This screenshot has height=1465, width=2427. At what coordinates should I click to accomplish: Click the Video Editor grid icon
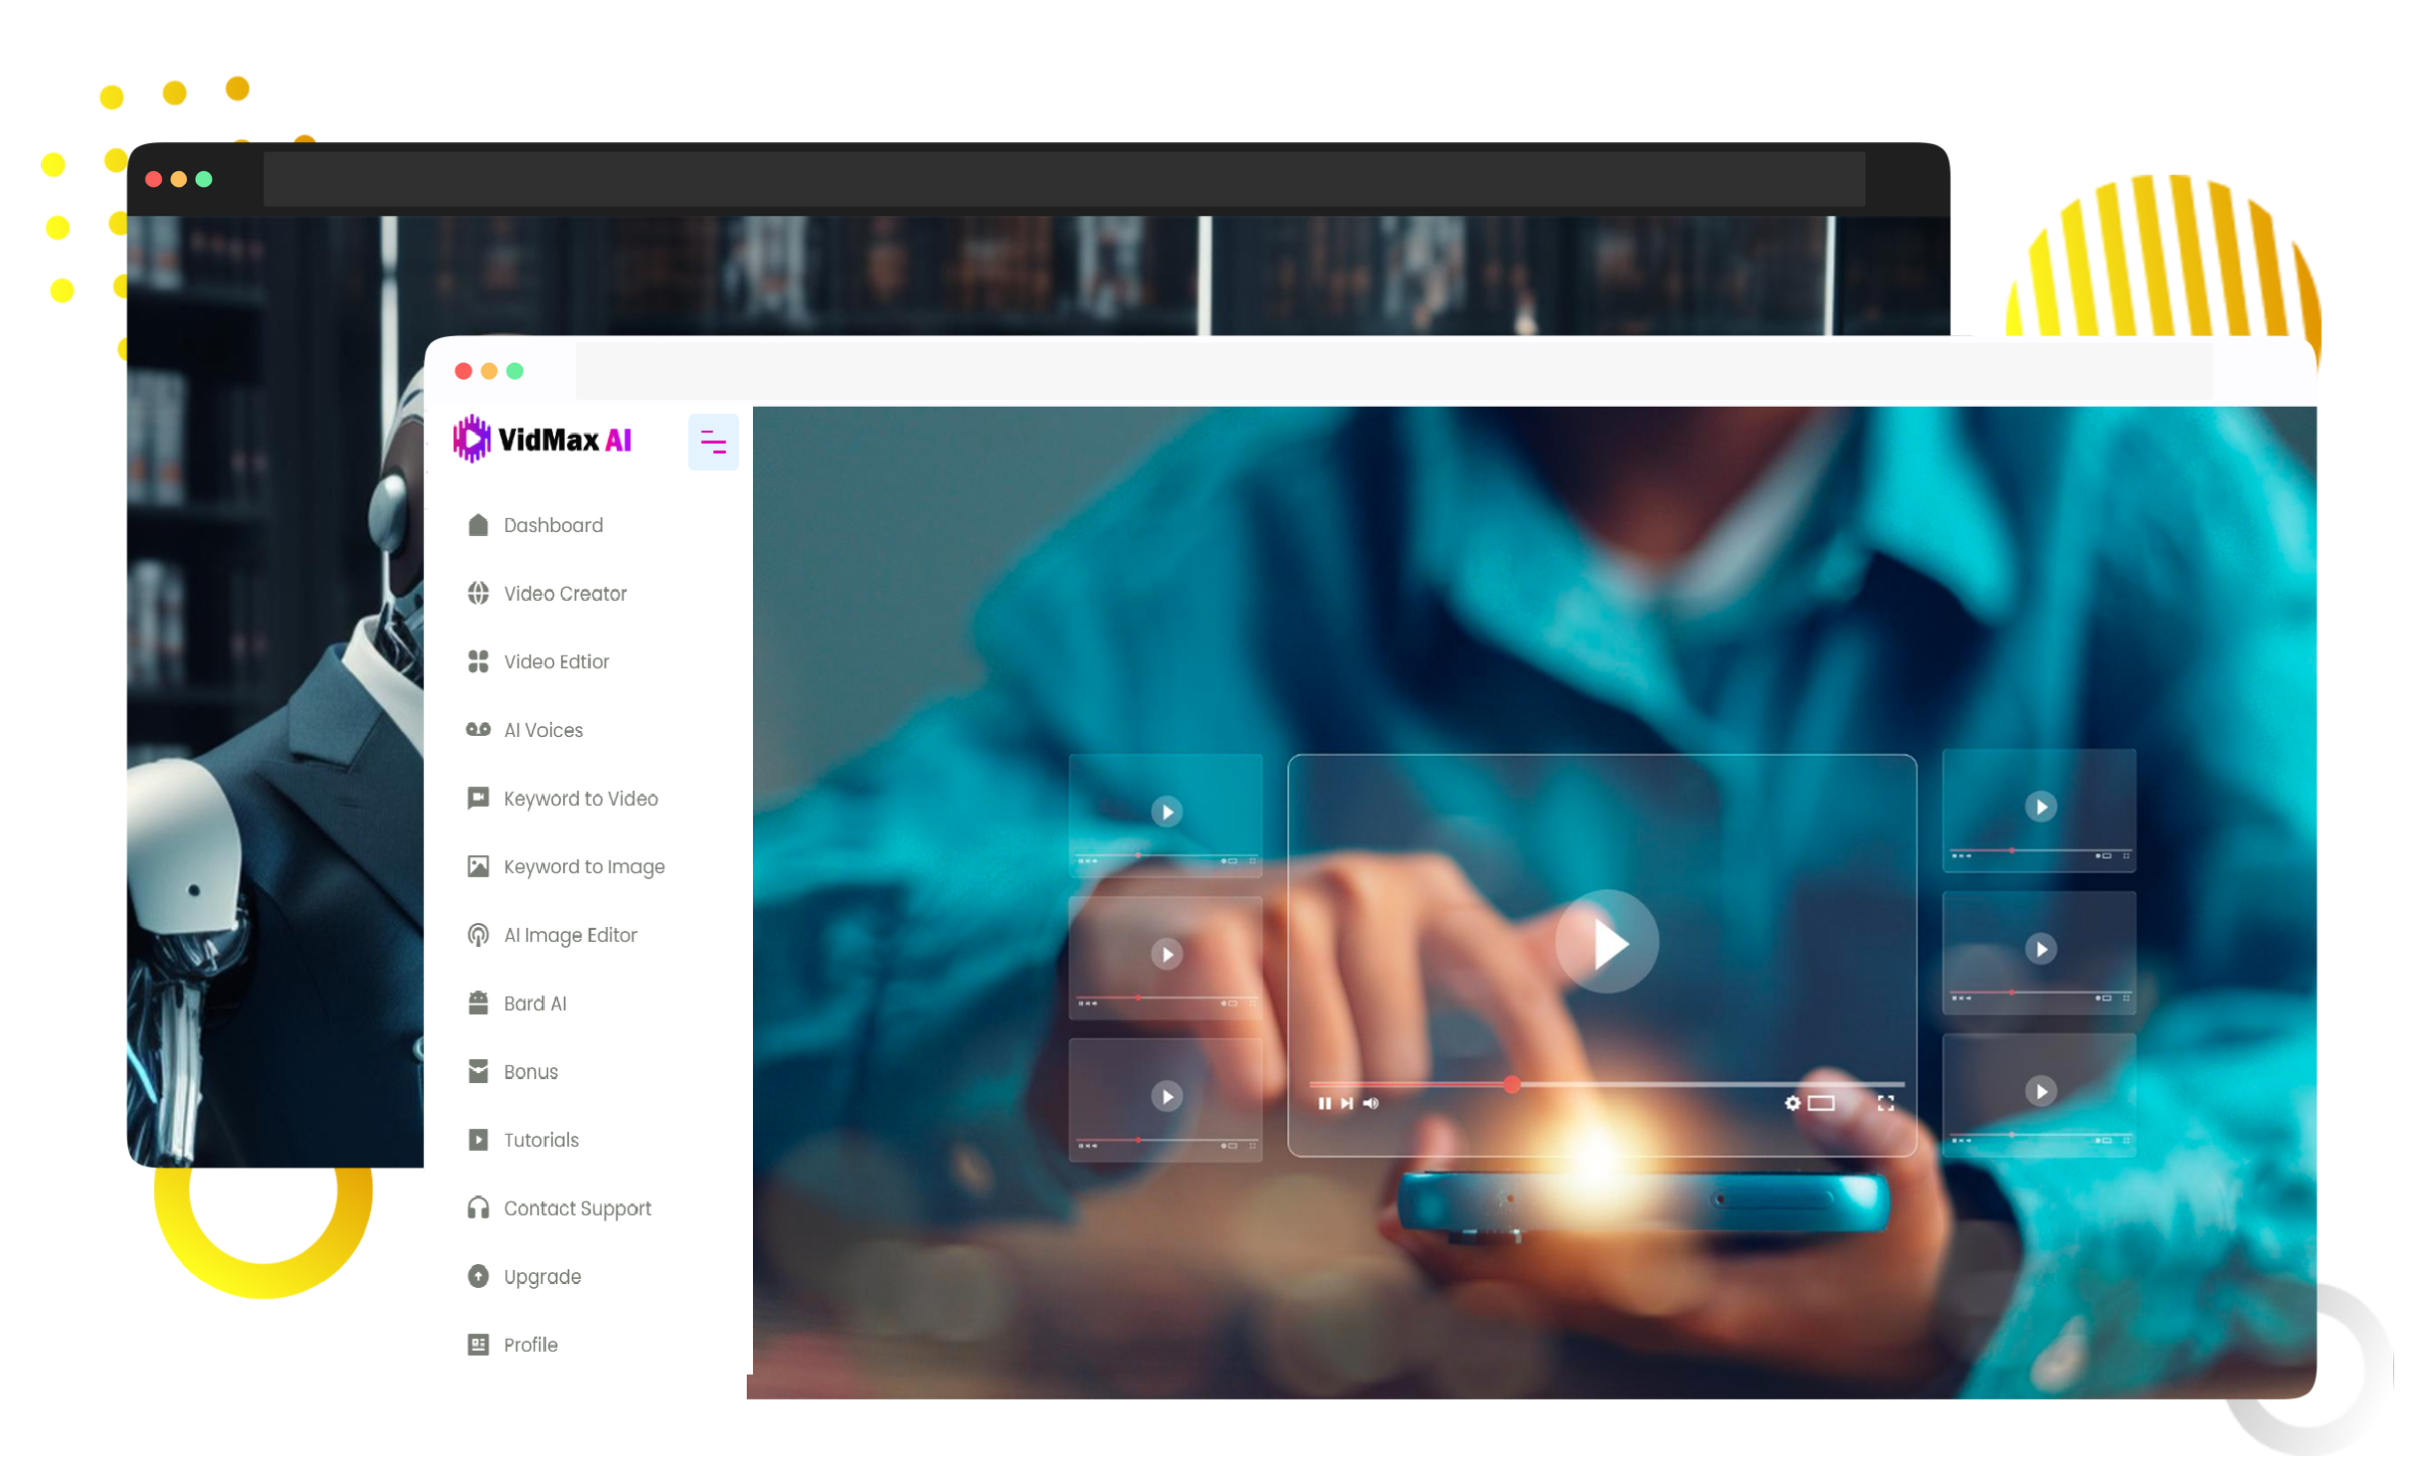(477, 661)
